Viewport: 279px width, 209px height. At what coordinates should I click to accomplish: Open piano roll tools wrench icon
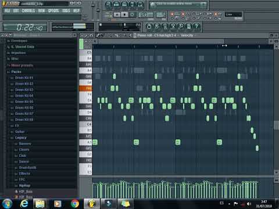[87, 35]
